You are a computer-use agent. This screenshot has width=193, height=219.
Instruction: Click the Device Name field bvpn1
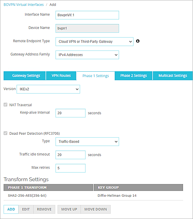pos(87,28)
